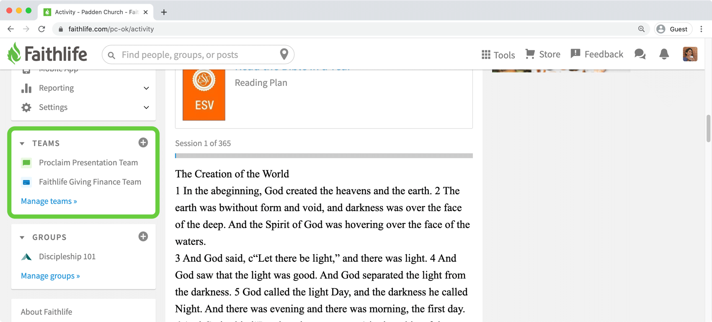Click the Discipleship 101 group icon
The height and width of the screenshot is (322, 712).
click(26, 257)
